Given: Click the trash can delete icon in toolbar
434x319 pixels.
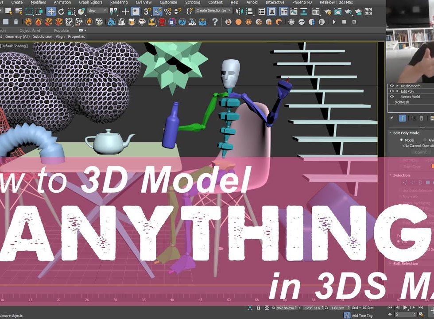Looking at the screenshot, I should tap(16, 22).
